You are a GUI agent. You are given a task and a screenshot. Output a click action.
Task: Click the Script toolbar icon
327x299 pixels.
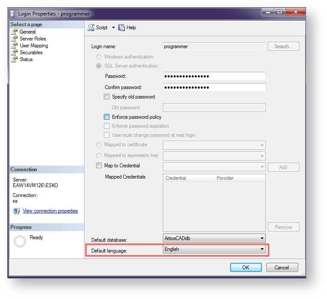coord(91,28)
